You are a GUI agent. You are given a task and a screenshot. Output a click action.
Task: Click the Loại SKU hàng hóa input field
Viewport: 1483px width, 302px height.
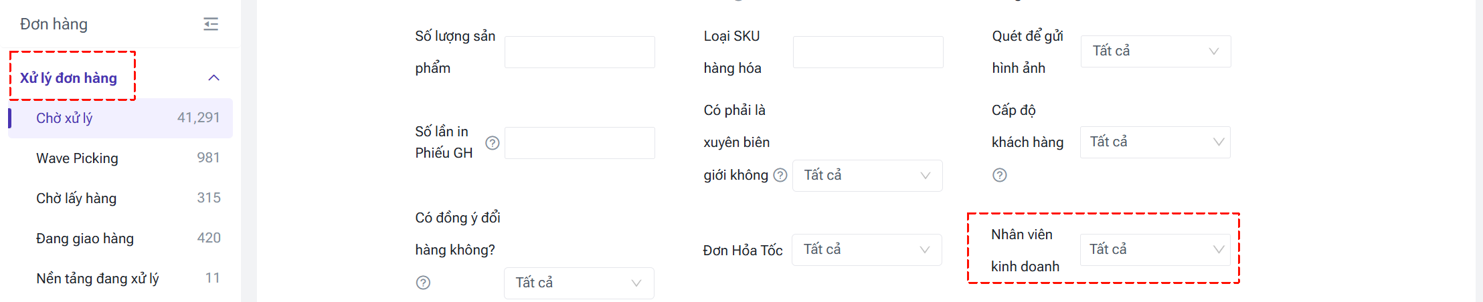coord(868,52)
